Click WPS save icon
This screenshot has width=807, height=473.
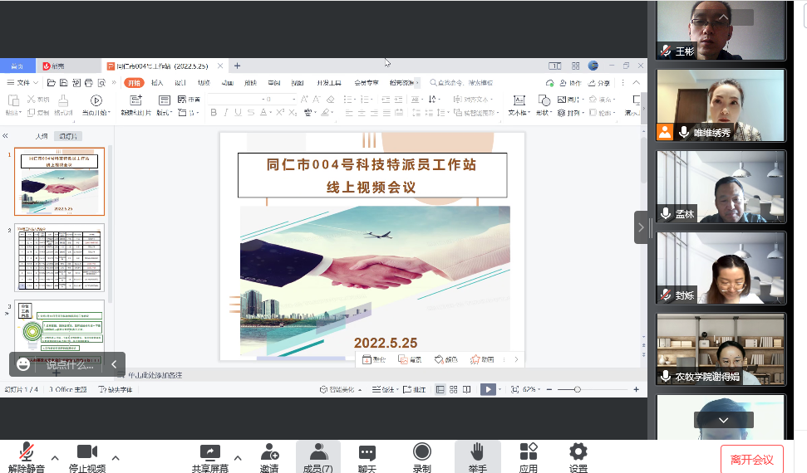pos(64,83)
